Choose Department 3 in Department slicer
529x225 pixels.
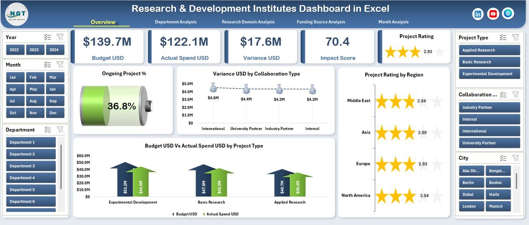(x=31, y=166)
